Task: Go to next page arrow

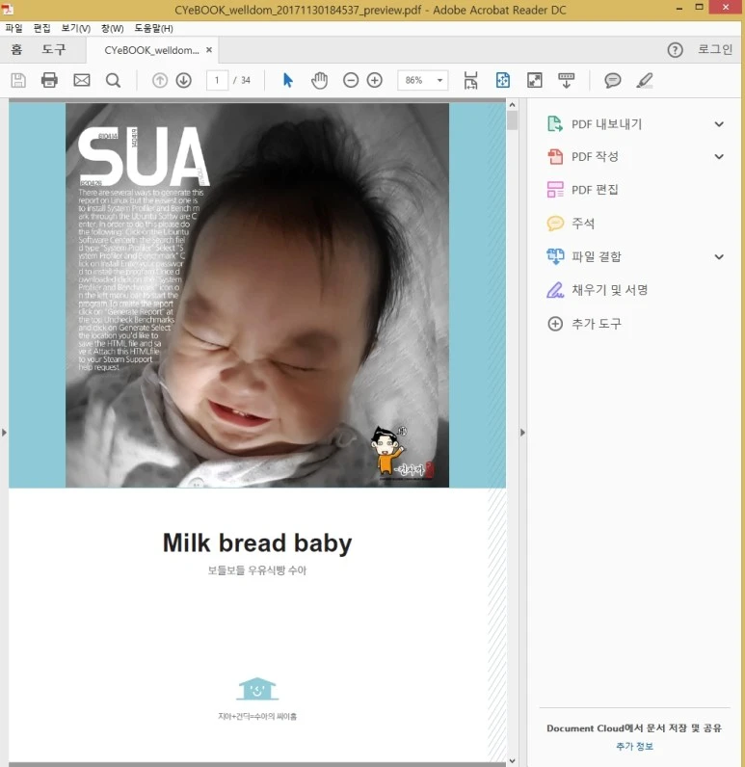Action: coord(184,80)
